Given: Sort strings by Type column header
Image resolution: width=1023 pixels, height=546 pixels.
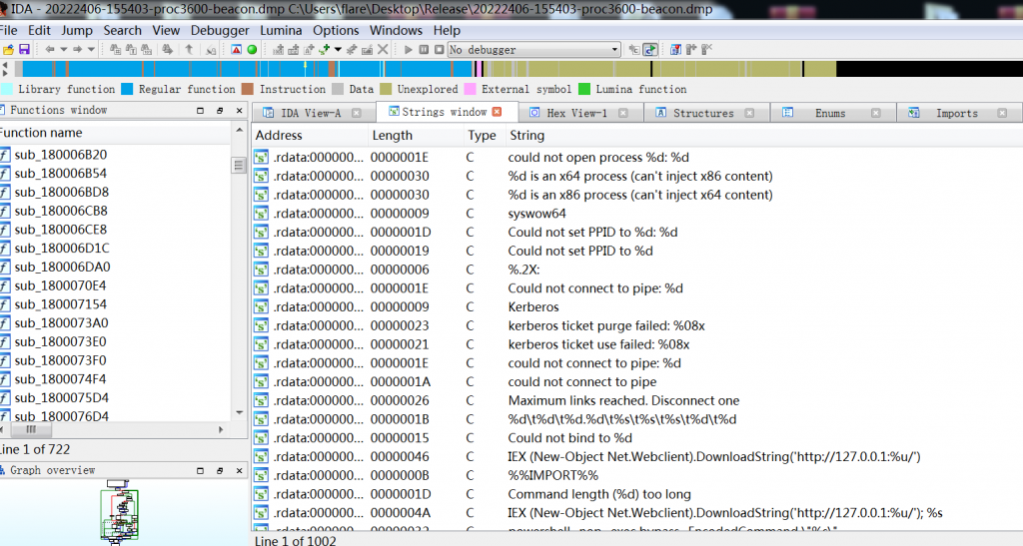Looking at the screenshot, I should [483, 136].
